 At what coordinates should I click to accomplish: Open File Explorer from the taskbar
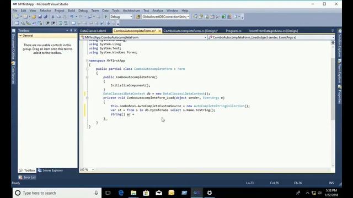tap(133, 193)
